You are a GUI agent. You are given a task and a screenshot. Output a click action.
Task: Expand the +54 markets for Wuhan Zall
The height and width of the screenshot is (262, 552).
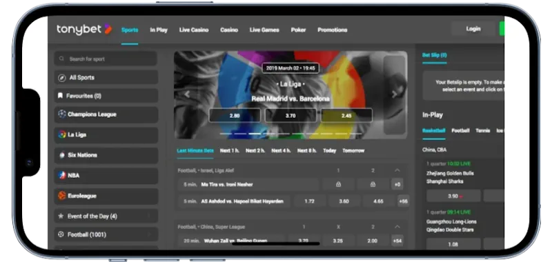click(397, 241)
